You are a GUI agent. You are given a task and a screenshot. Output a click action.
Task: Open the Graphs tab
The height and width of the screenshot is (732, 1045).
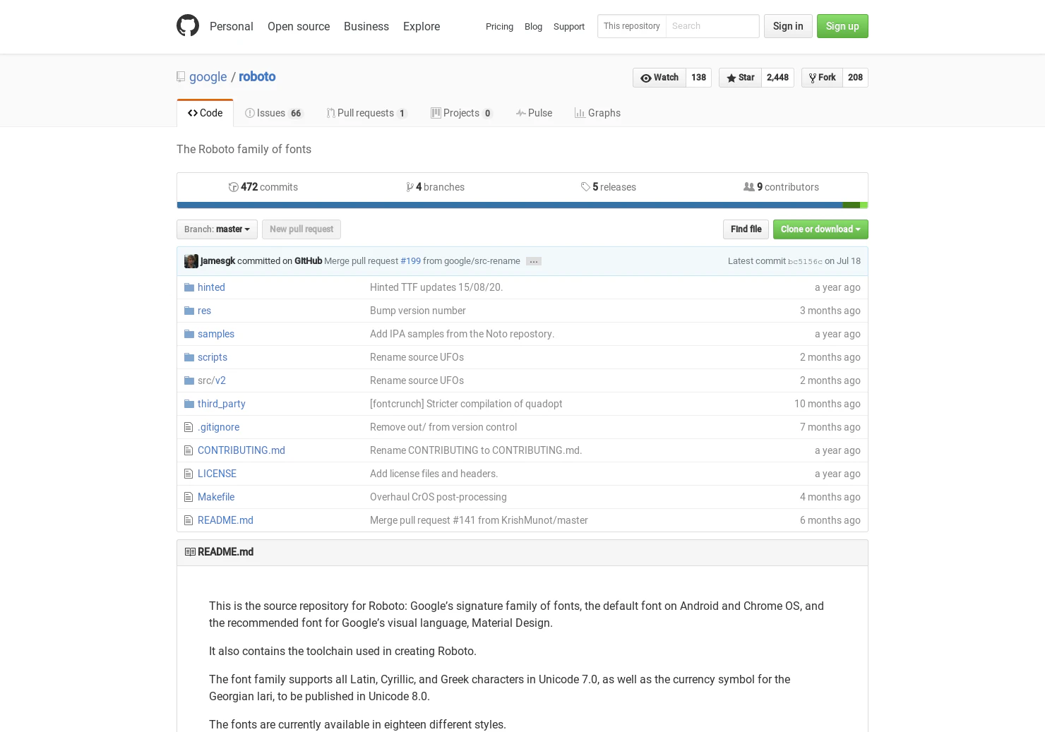(x=597, y=113)
